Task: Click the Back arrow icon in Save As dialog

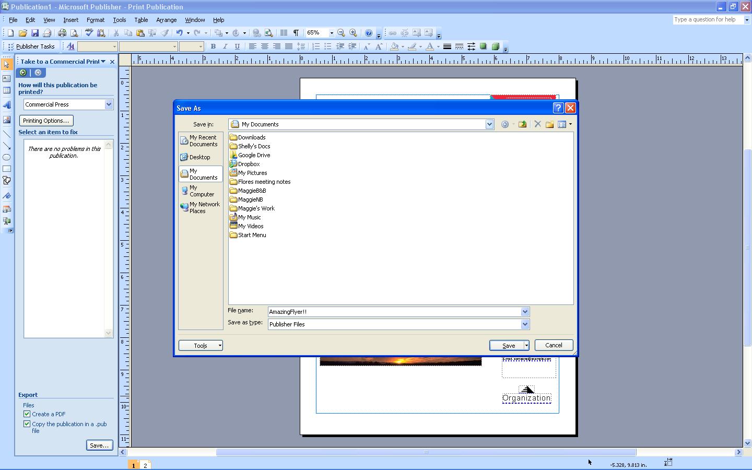Action: pyautogui.click(x=504, y=124)
